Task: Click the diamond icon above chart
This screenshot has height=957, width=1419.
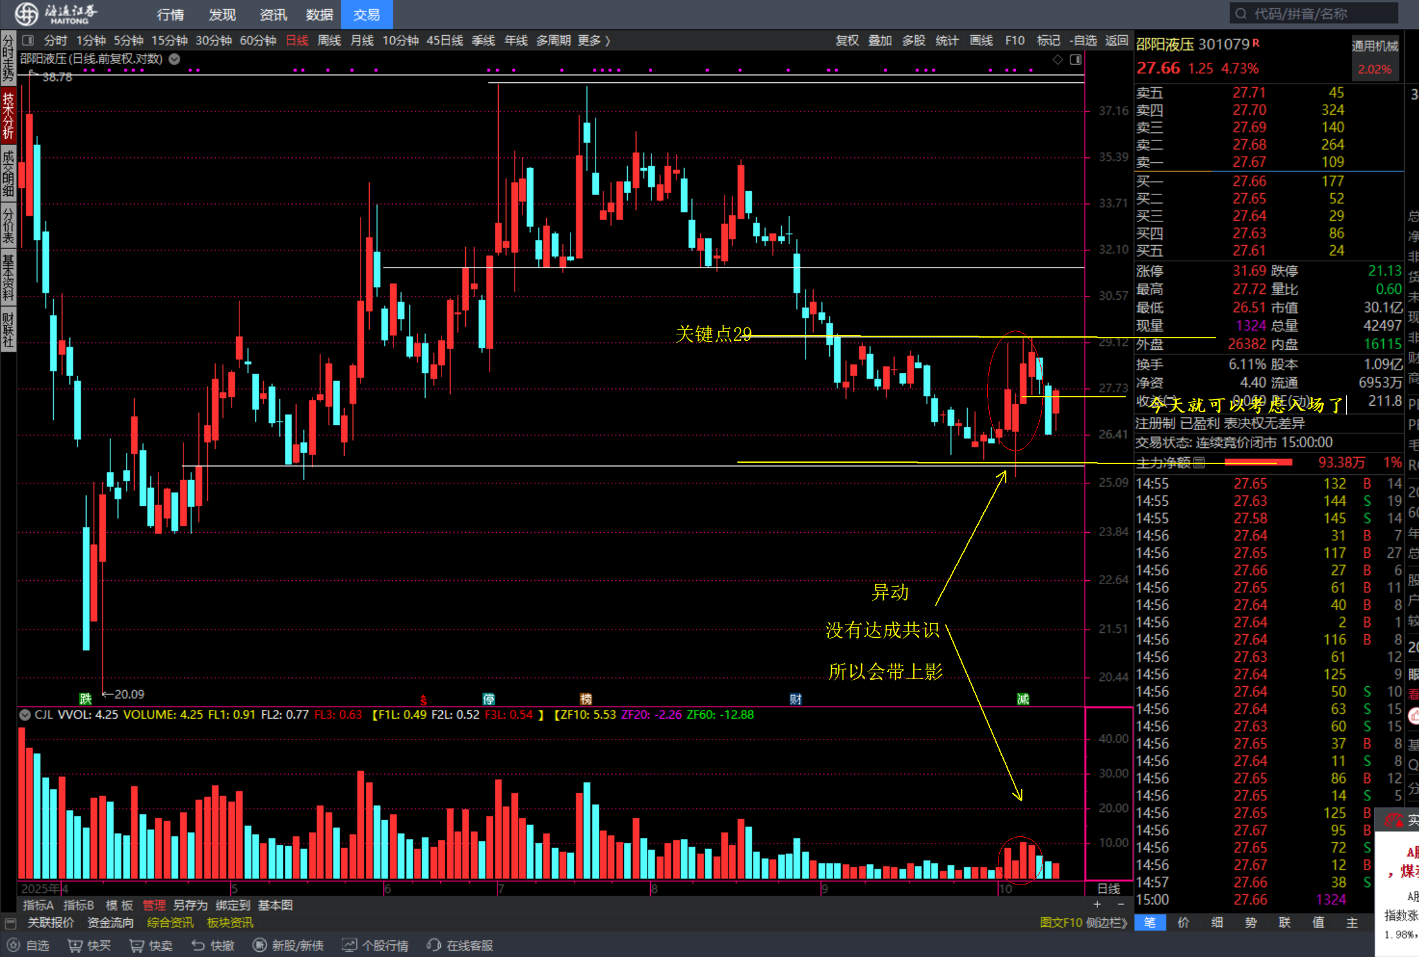Action: 1058,60
